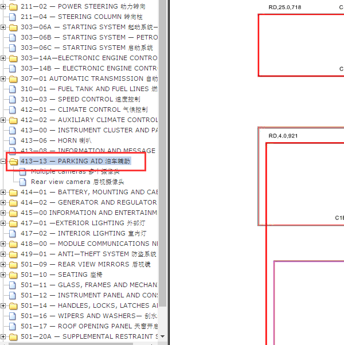Open 501-16 WIPERS AND WASHERS entry
The image size is (344, 345).
coord(89,316)
